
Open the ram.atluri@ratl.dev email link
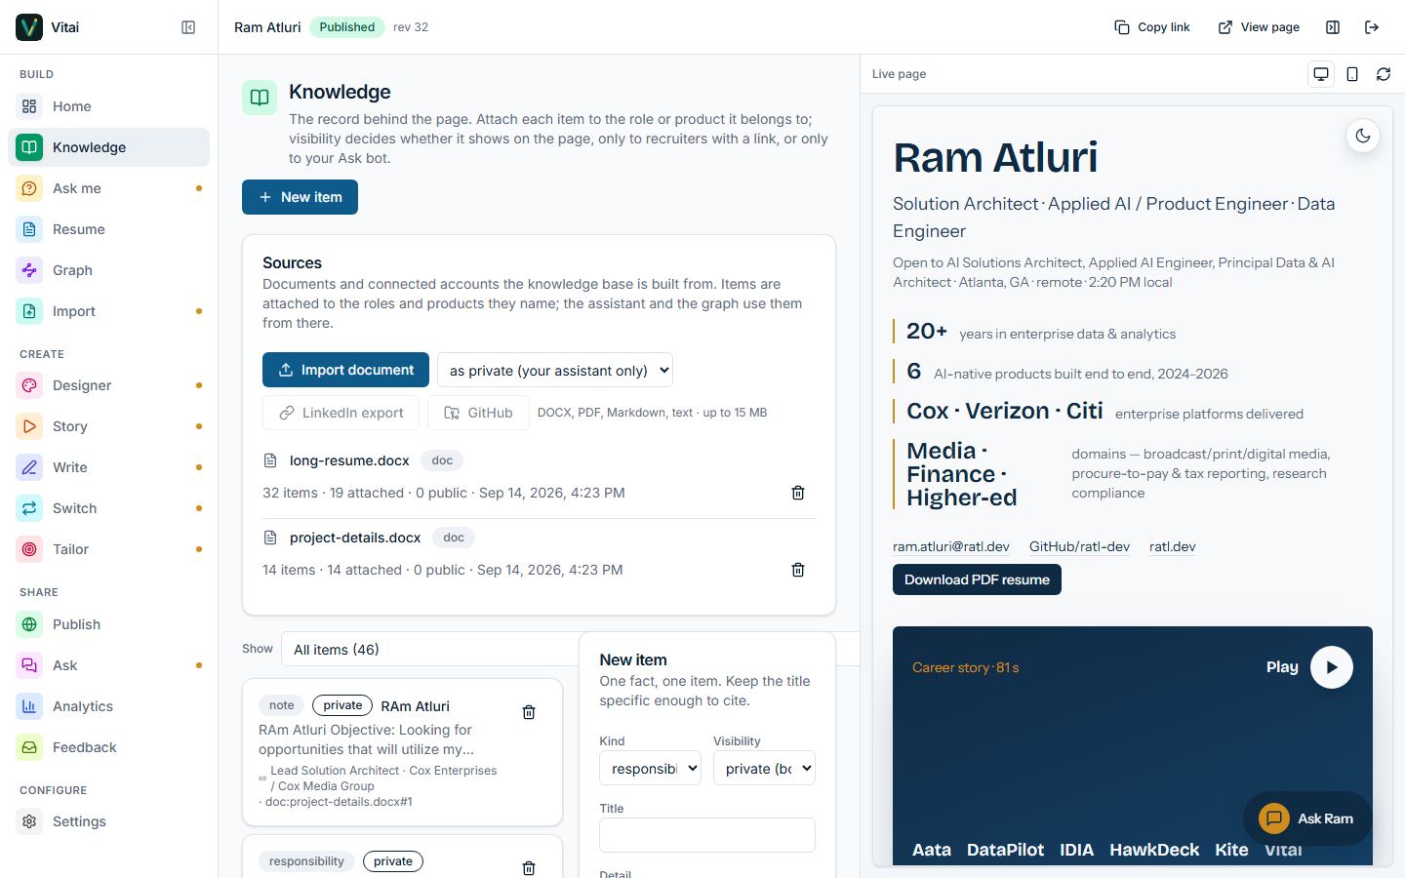951,546
